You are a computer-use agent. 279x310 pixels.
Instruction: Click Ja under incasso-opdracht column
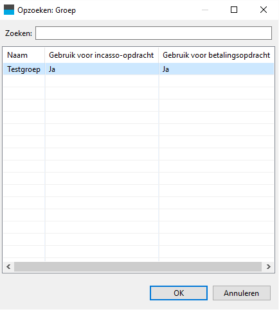coord(52,69)
